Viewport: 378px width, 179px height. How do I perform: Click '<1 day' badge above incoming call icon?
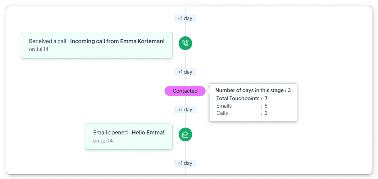click(185, 18)
